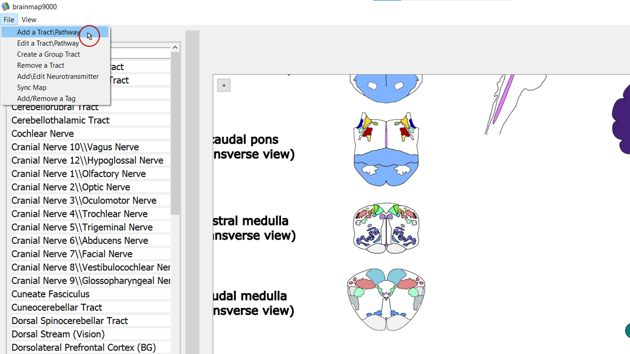Select Cerebellothalamic Tract in the list

[61, 120]
